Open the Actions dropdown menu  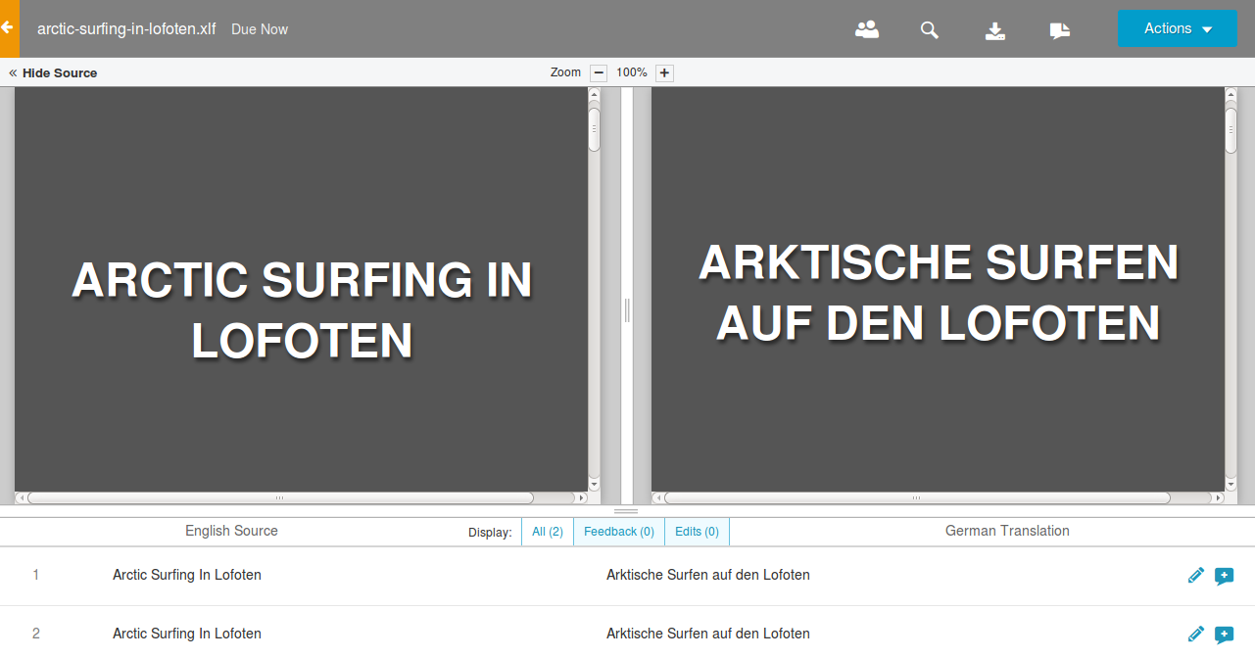[1177, 28]
